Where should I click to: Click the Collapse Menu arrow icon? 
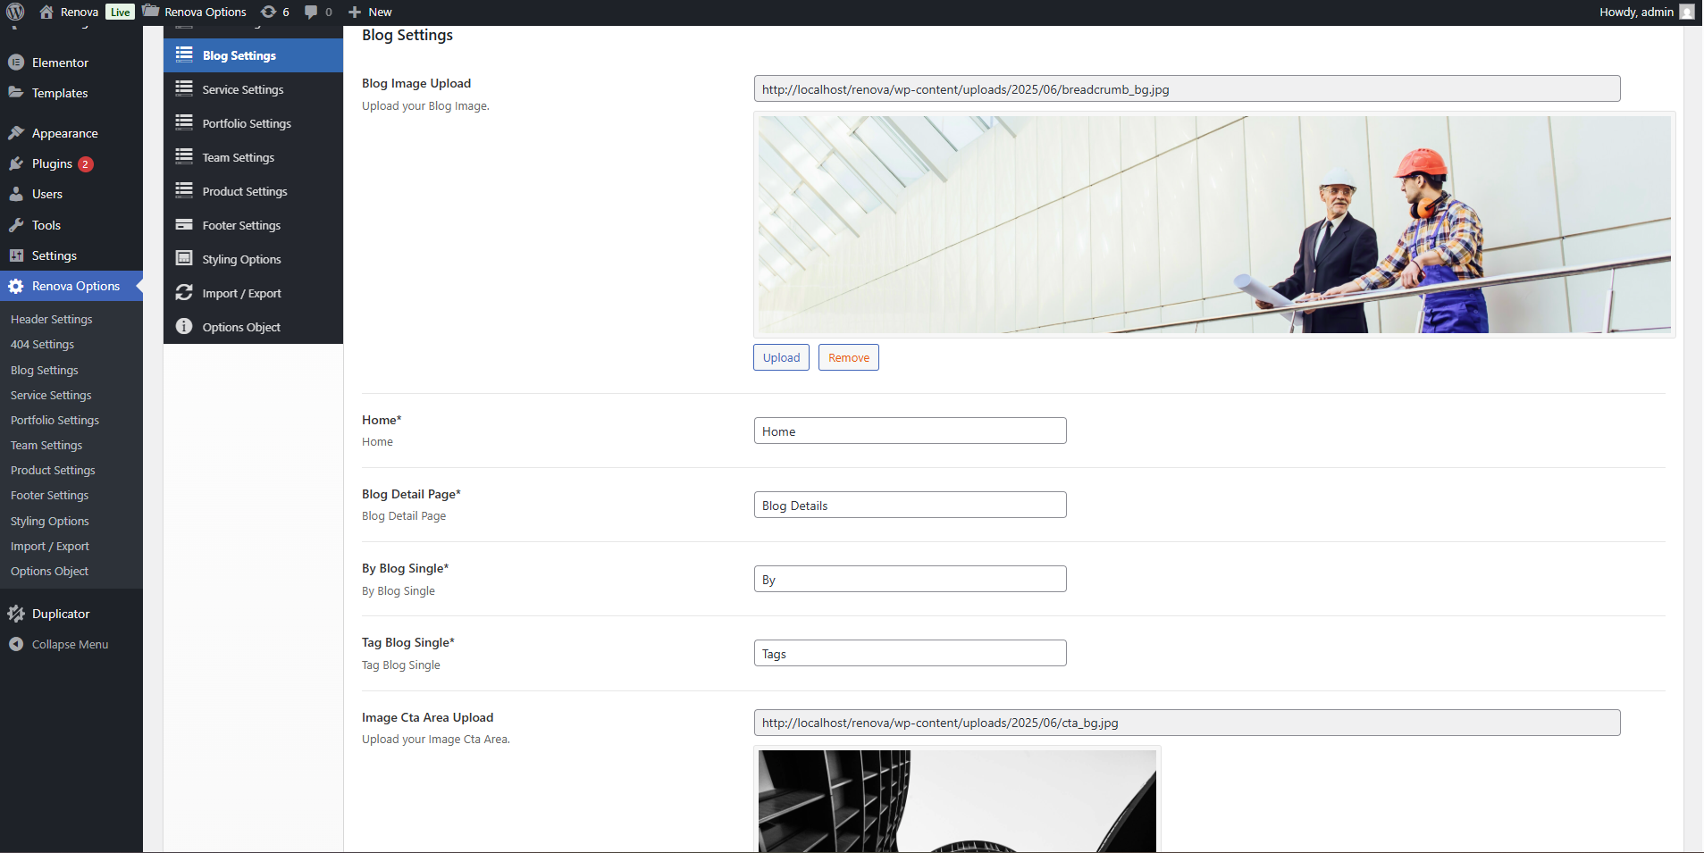pyautogui.click(x=16, y=644)
